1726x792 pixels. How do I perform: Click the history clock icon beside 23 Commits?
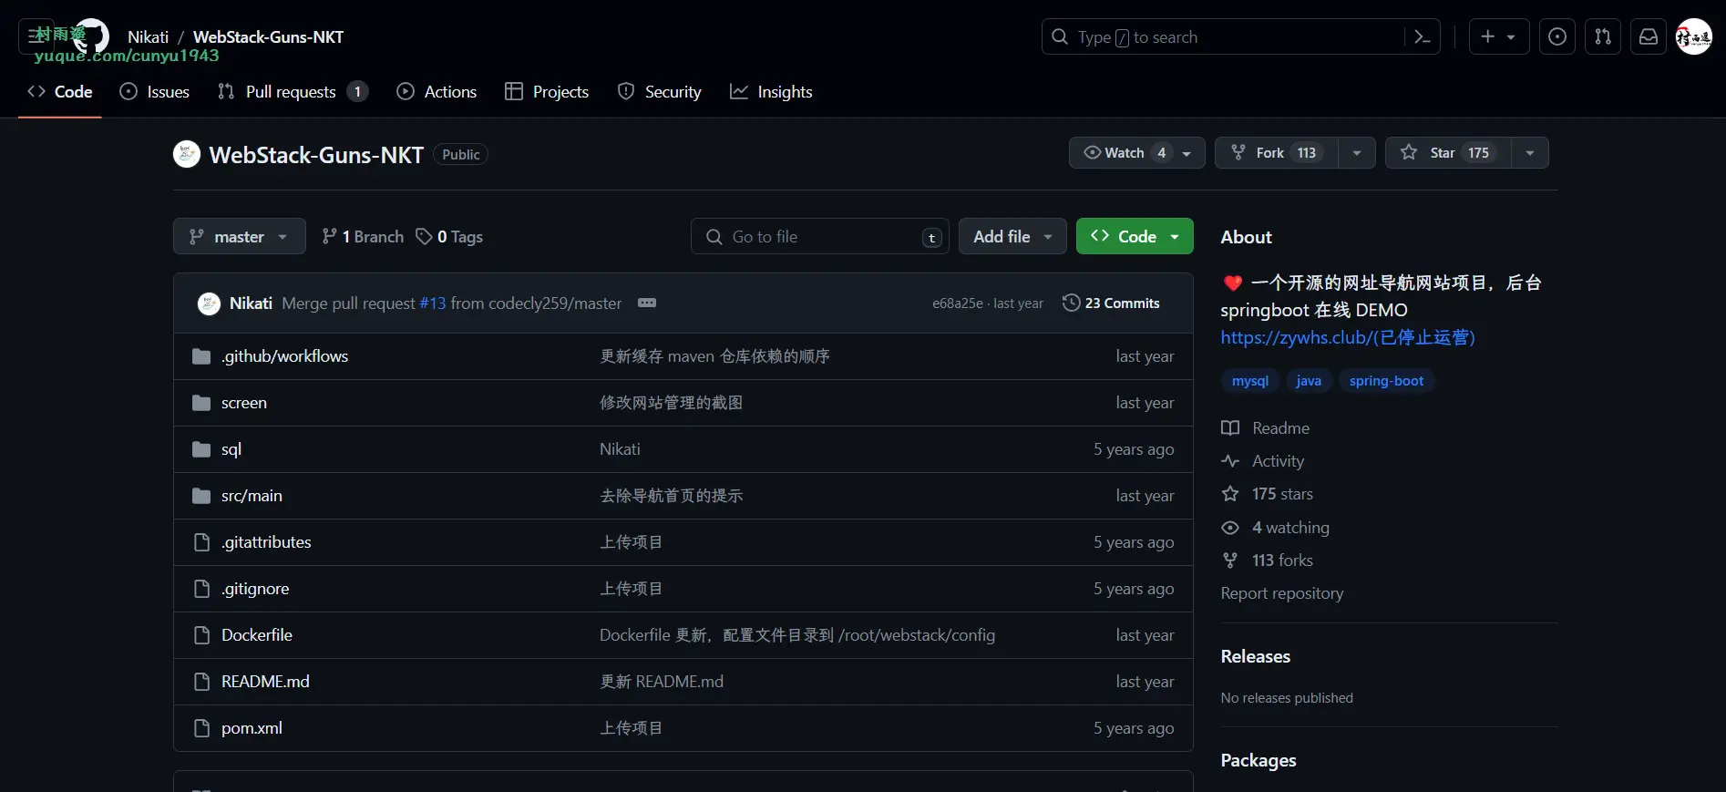(1072, 303)
